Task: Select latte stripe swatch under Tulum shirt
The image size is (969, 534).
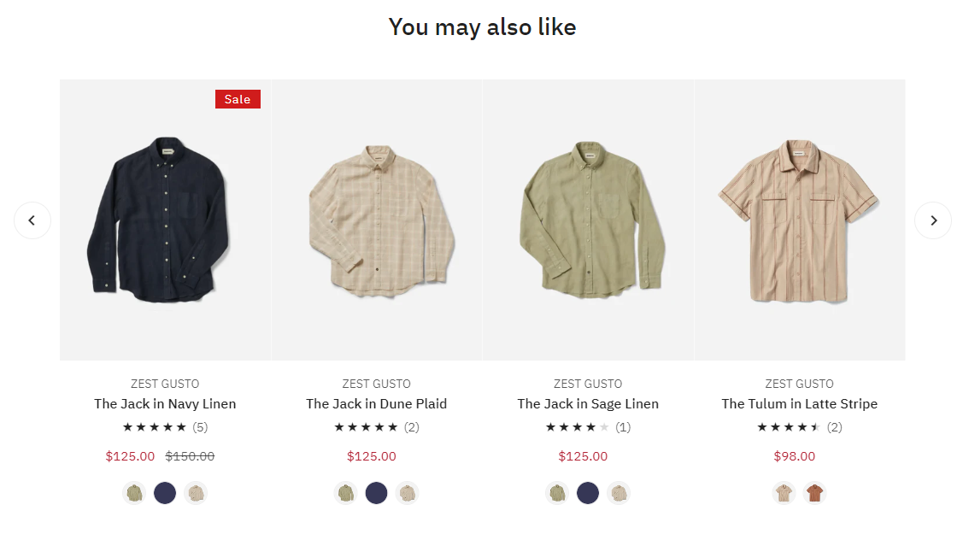Action: [x=784, y=493]
